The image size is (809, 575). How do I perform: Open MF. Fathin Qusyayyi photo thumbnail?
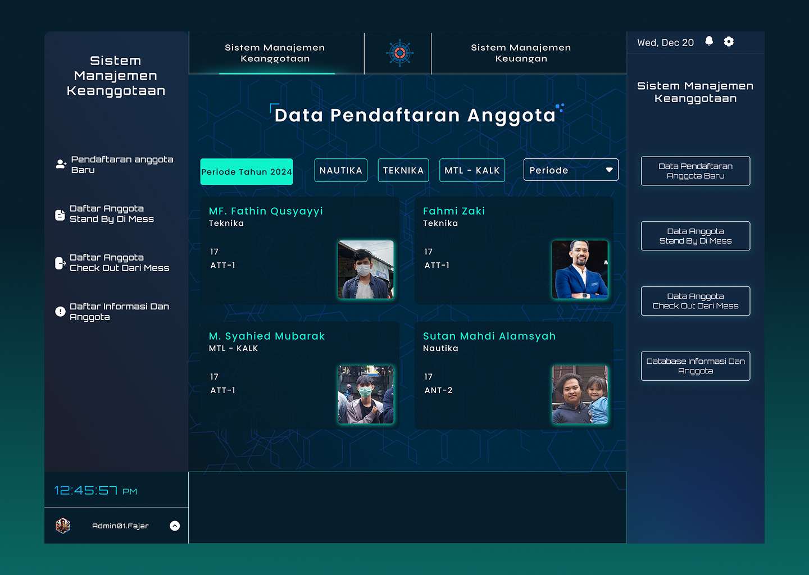coord(366,270)
